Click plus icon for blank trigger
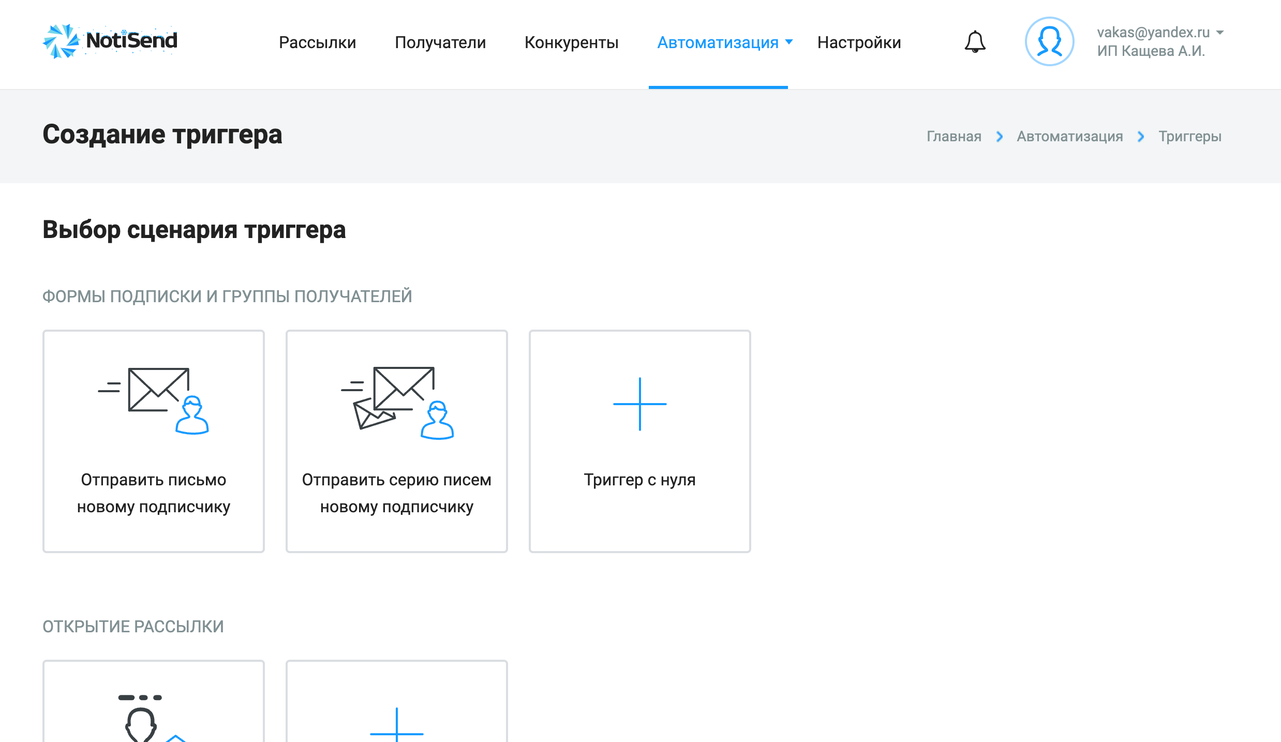This screenshot has height=742, width=1281. 639,404
